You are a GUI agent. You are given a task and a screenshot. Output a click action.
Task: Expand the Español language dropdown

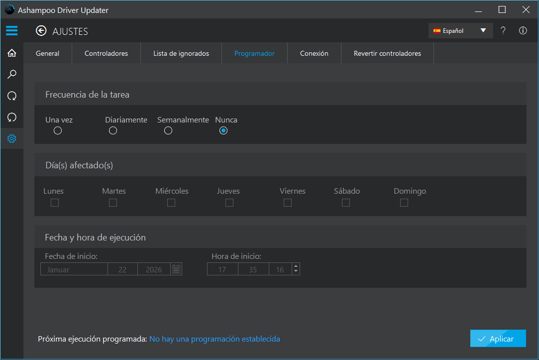pos(460,31)
